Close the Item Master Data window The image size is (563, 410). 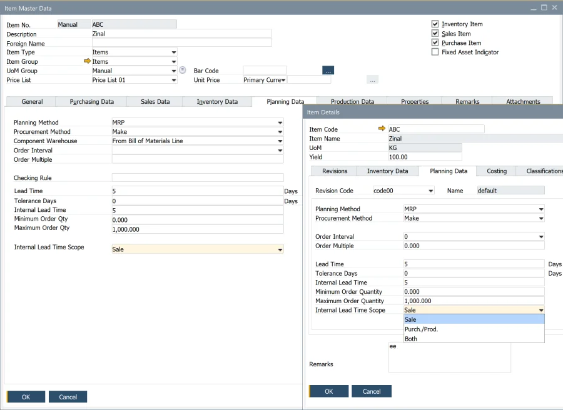pos(555,7)
